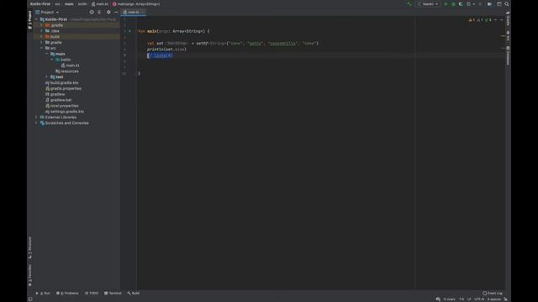Toggle the Database tool window on right
538x302 pixels.
tap(508, 55)
